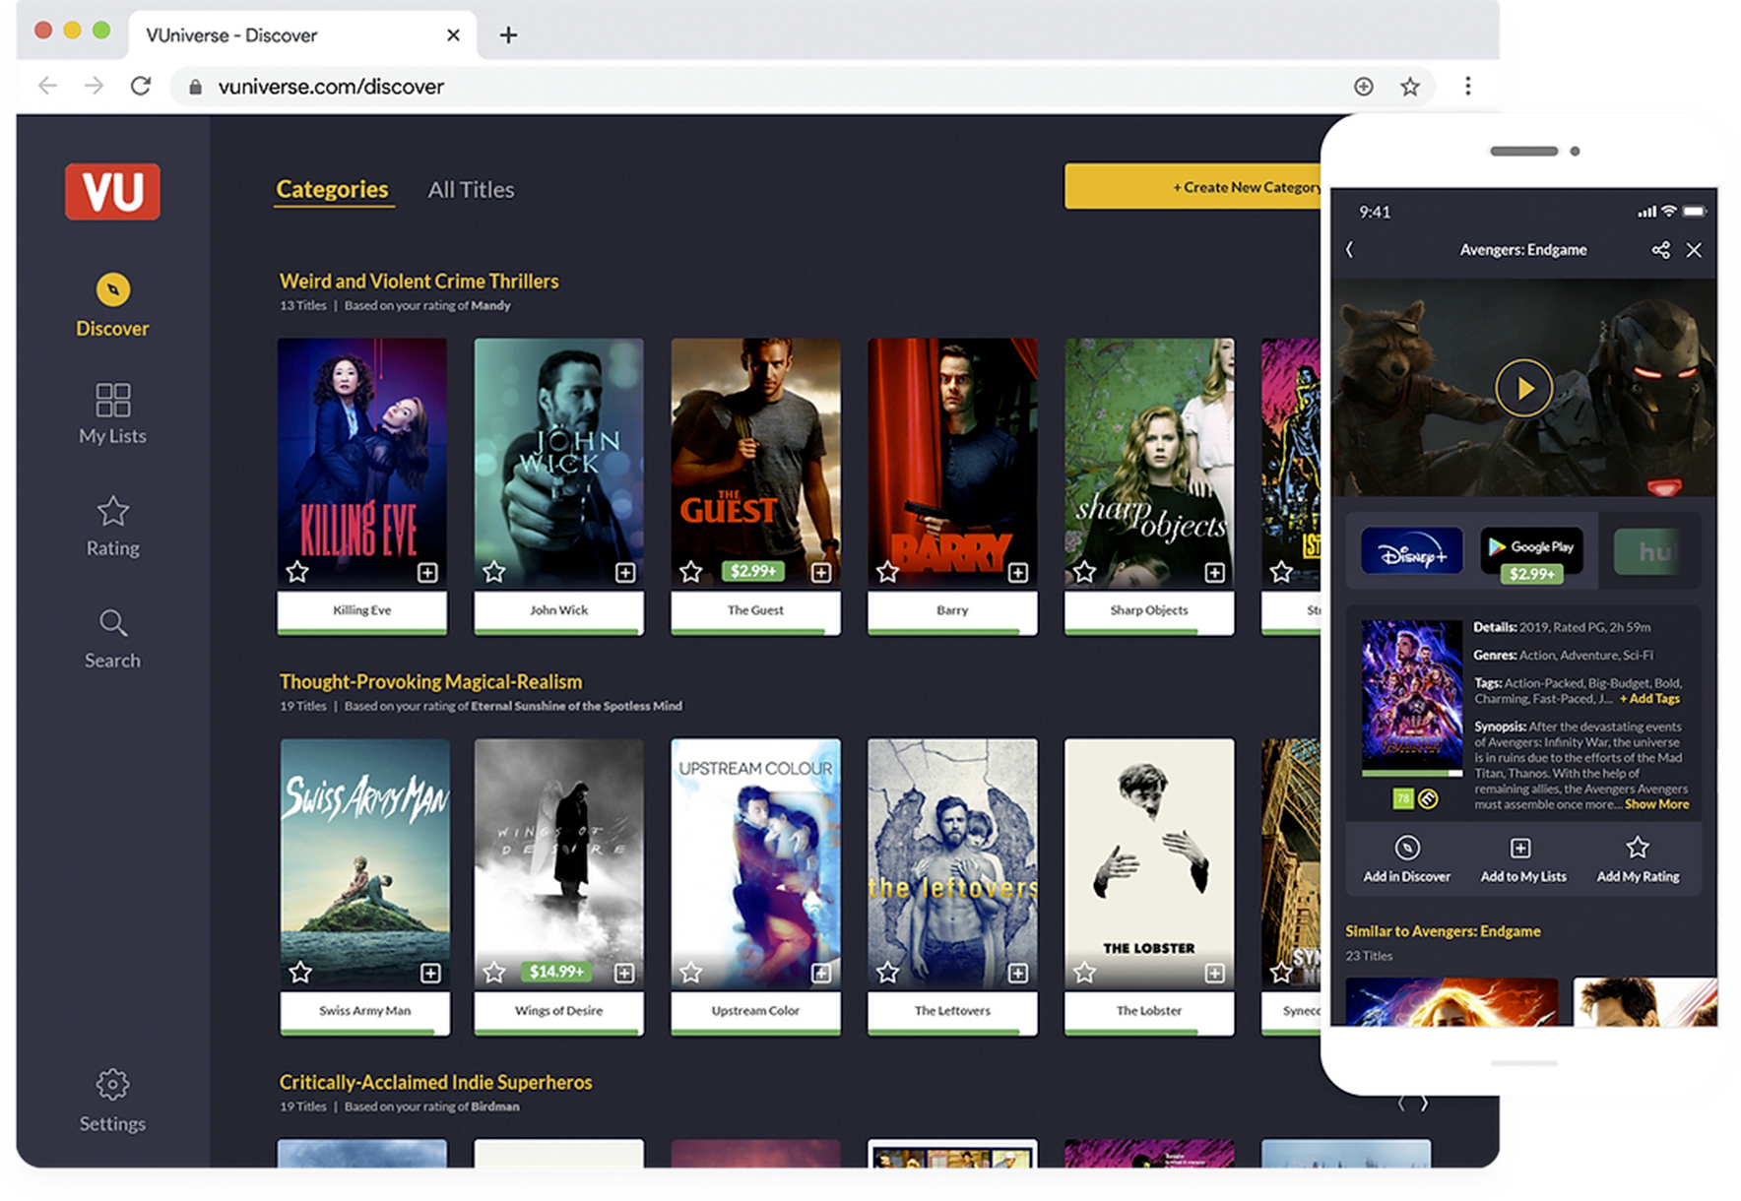Toggle star on Swiss Army Man poster
The height and width of the screenshot is (1201, 1741).
pos(300,972)
